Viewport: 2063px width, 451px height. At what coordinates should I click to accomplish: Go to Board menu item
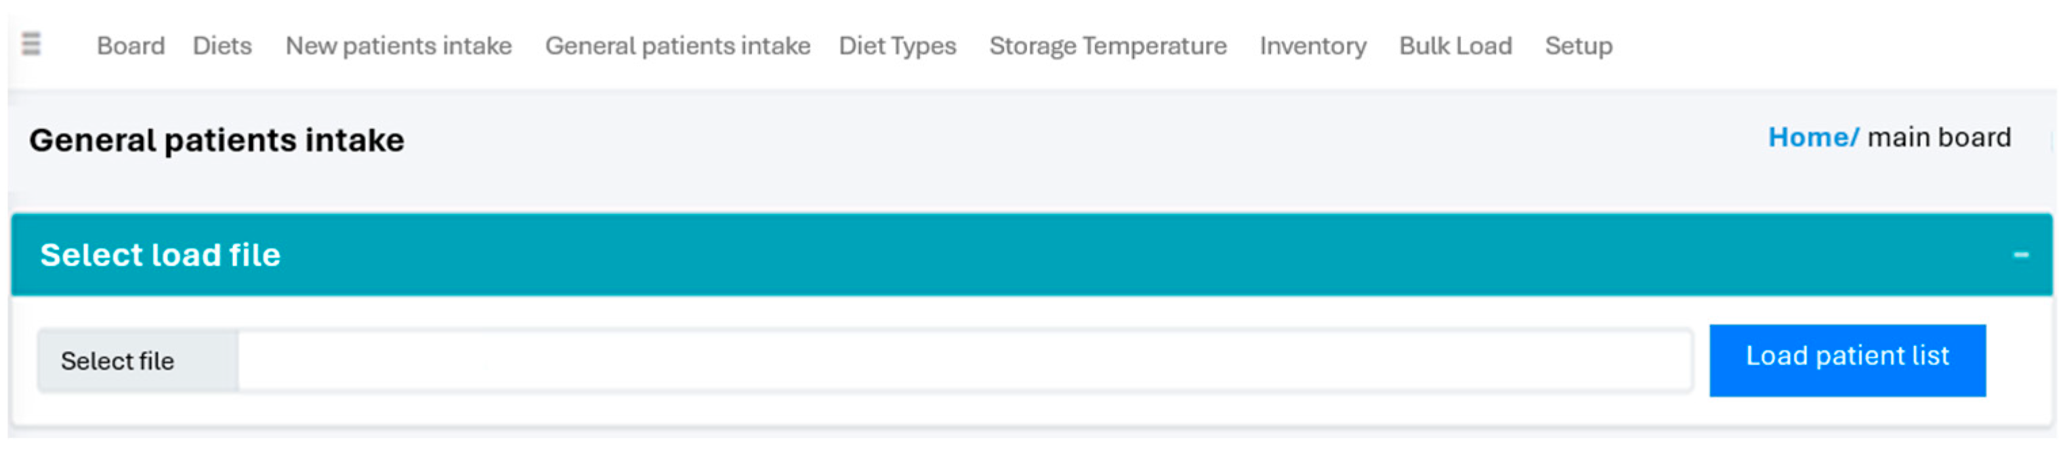point(131,45)
